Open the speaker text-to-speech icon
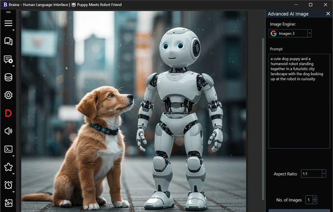The height and width of the screenshot is (212, 333). tap(8, 131)
